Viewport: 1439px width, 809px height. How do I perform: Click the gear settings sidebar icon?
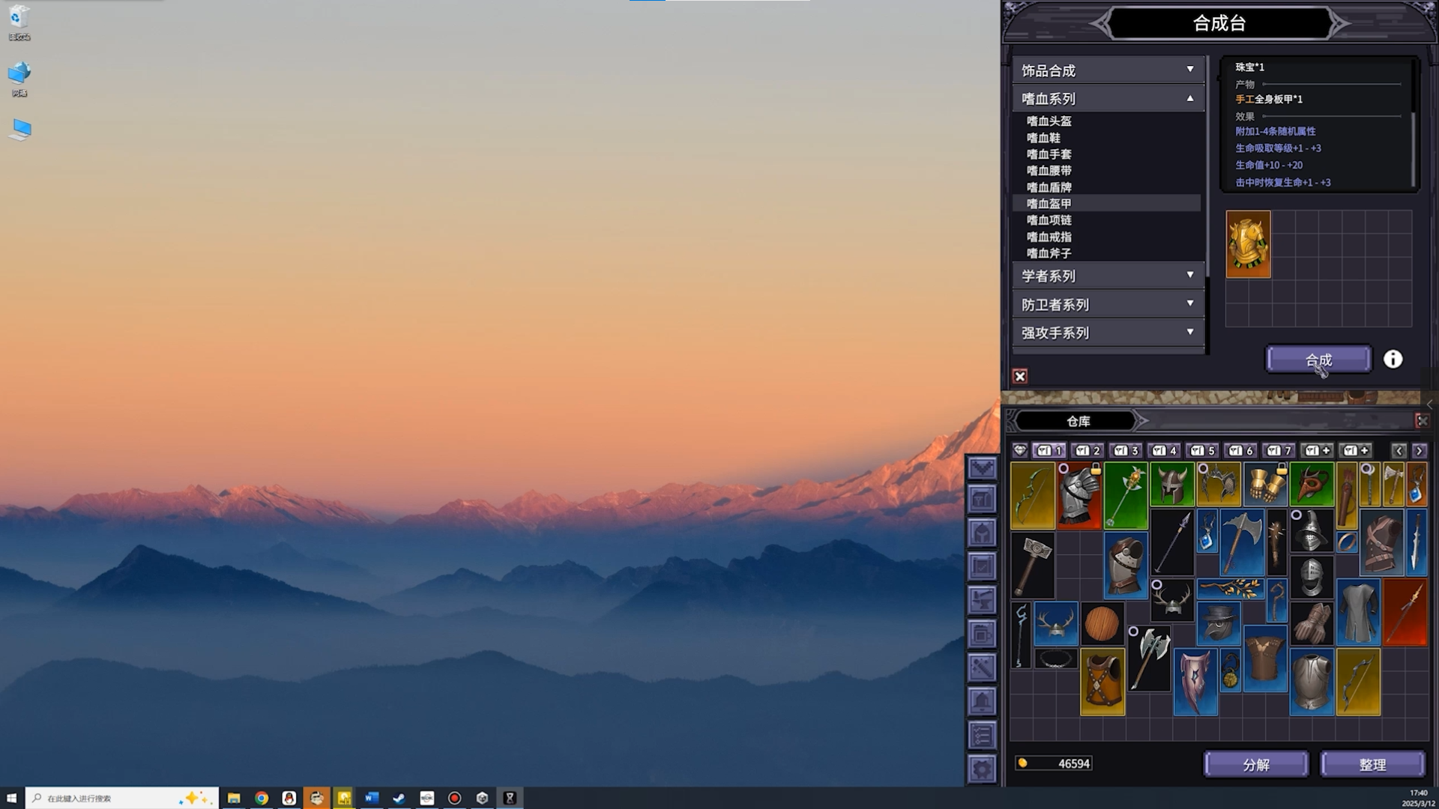tap(982, 769)
